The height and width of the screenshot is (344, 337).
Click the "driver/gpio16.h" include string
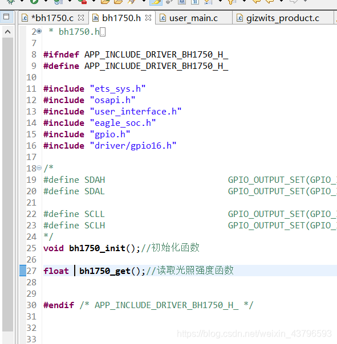133,146
